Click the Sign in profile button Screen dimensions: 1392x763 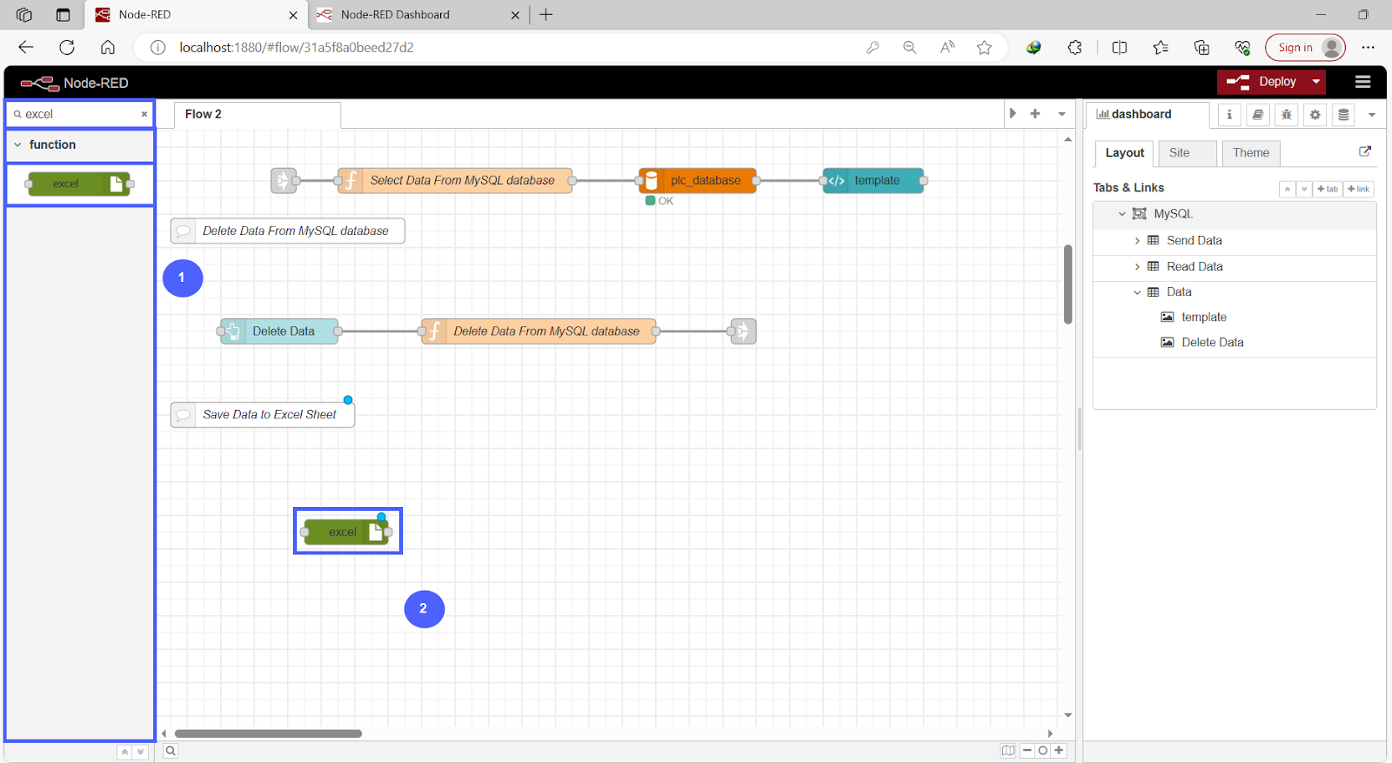[x=1305, y=47]
